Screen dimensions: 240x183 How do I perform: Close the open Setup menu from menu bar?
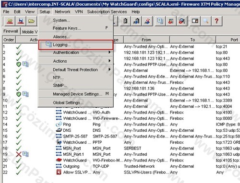[x=45, y=12]
